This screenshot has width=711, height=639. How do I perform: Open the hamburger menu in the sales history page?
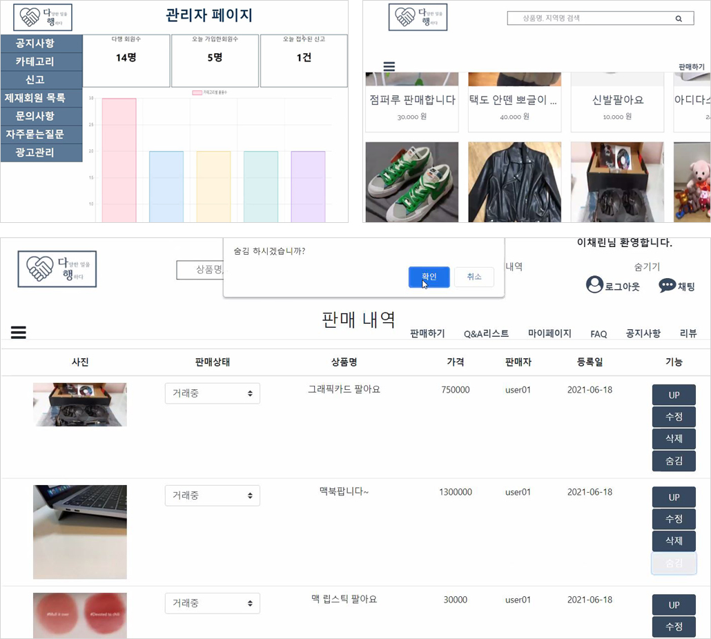pyautogui.click(x=19, y=332)
